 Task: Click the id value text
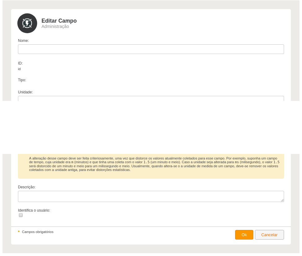pyautogui.click(x=19, y=69)
